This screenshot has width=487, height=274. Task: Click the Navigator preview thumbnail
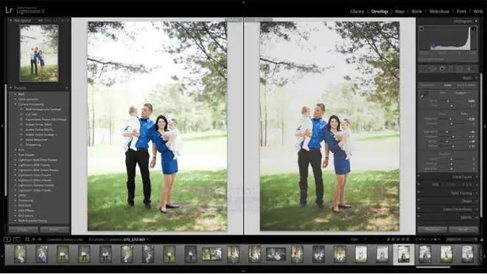(x=39, y=54)
